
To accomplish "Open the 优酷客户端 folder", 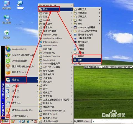I will point(56,107).
